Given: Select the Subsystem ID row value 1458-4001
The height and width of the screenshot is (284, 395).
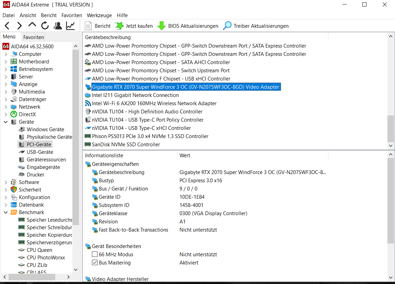Looking at the screenshot, I should pyautogui.click(x=191, y=205).
